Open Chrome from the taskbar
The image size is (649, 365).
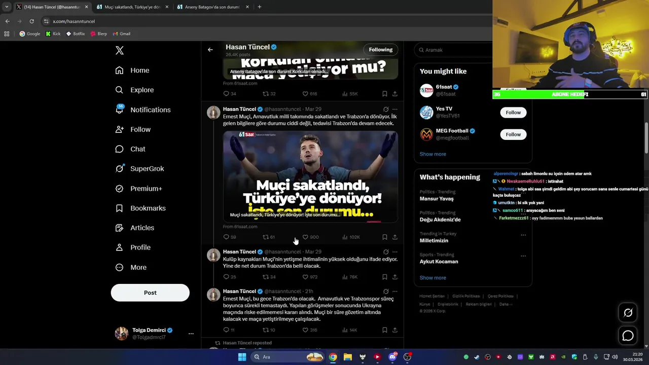[x=333, y=357]
